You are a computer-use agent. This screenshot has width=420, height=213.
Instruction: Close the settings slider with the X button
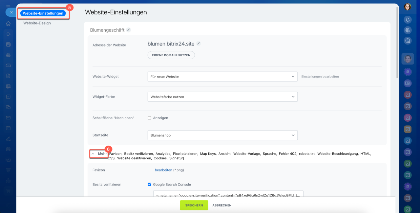[11, 12]
